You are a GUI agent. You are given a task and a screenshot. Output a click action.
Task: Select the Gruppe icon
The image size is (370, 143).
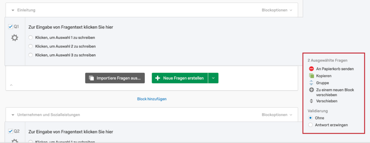click(x=311, y=83)
